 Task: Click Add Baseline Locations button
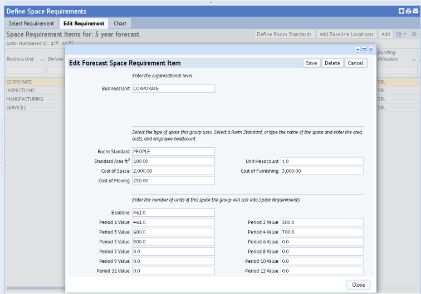click(x=346, y=35)
